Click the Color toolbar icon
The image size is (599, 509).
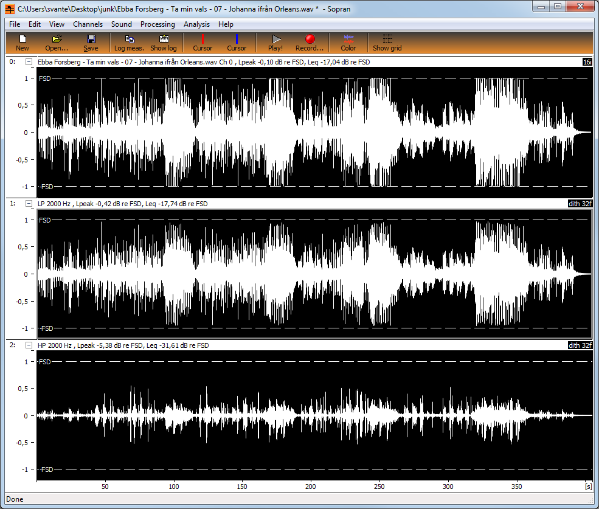pyautogui.click(x=348, y=43)
